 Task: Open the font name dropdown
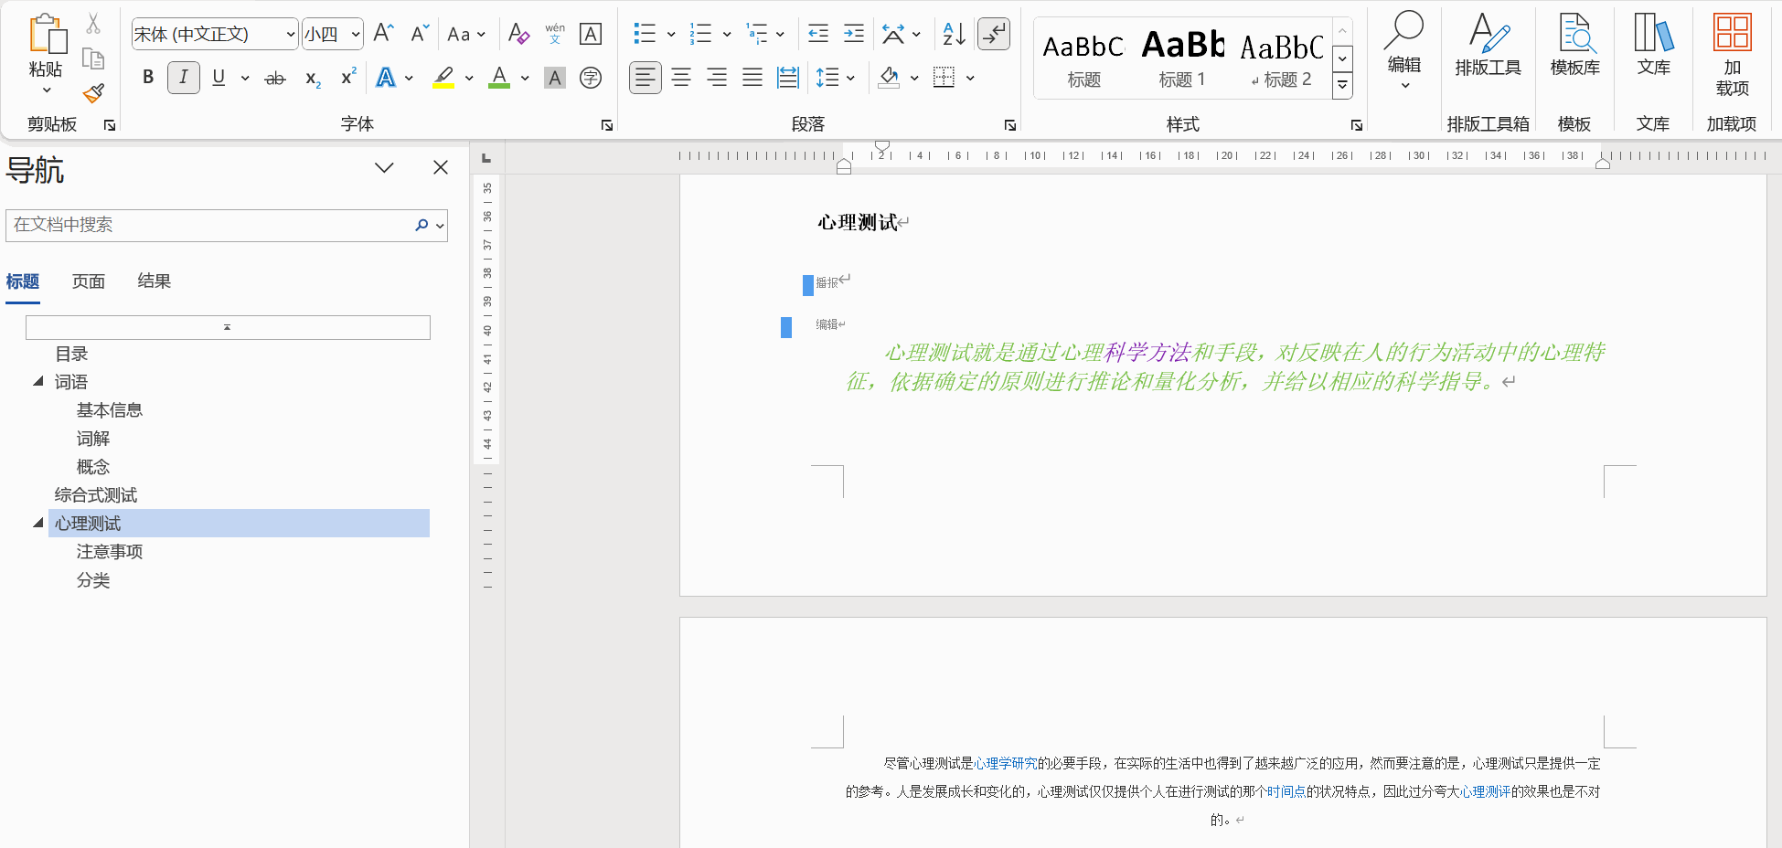click(x=291, y=35)
